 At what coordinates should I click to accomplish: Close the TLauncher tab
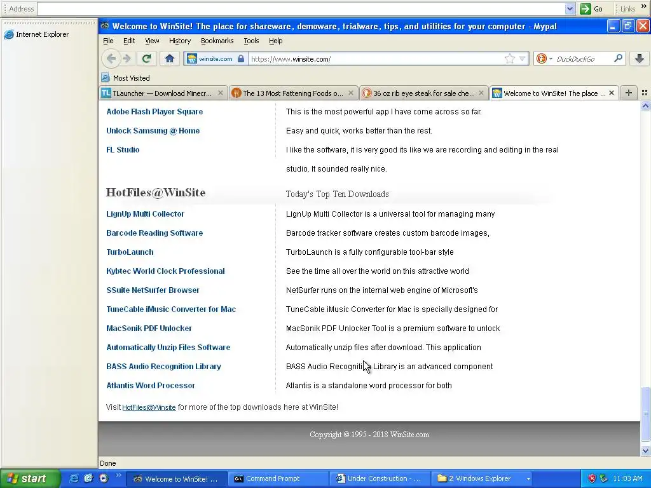coord(221,93)
